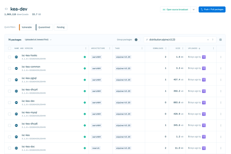Viewport: 231px width, 154px height.
Task: Open the actions menu for isc-kea row
Action: click(221, 137)
